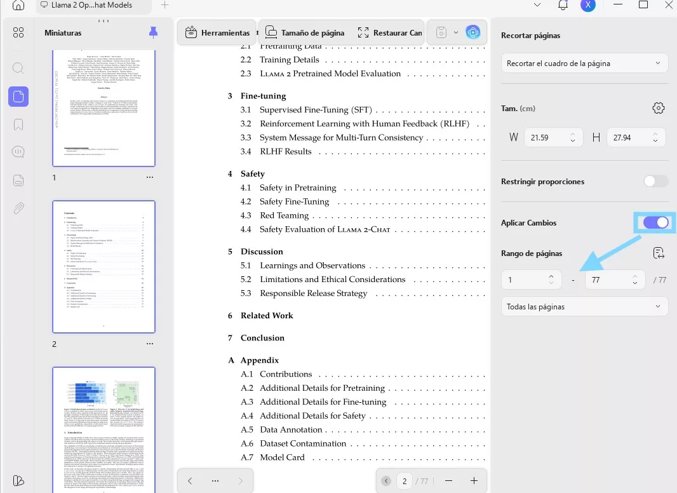Open the comments panel in the sidebar

(x=18, y=152)
